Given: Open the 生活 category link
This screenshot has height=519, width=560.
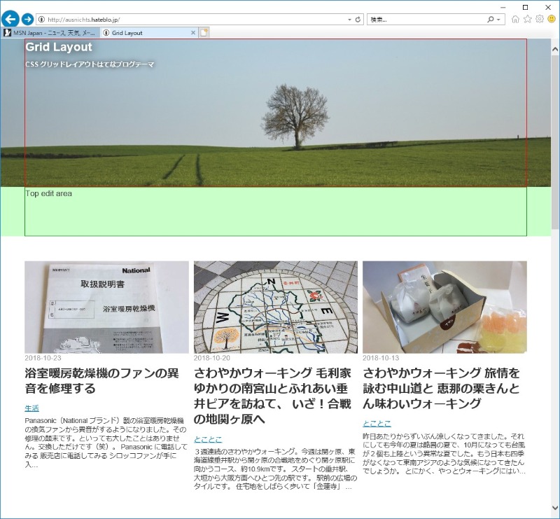Looking at the screenshot, I should coord(31,408).
